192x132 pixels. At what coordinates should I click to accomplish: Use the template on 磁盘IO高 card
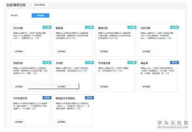pos(104,51)
